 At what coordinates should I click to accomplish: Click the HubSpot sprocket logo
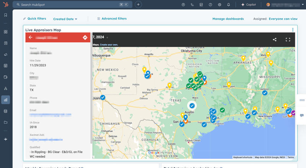pyautogui.click(x=6, y=4)
